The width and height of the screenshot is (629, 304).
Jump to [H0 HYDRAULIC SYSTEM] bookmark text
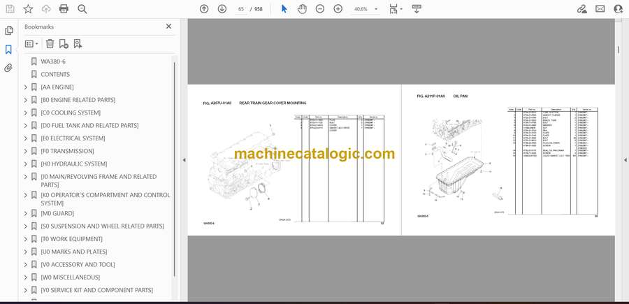click(74, 164)
